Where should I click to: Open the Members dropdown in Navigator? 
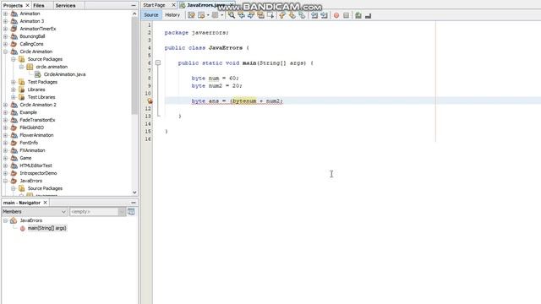pos(34,212)
